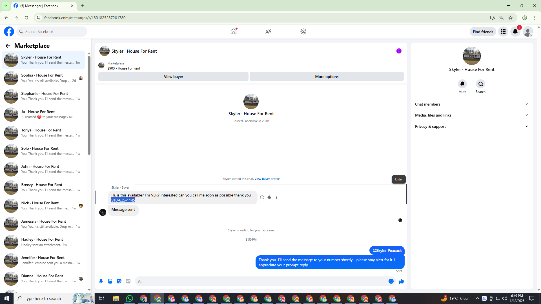Open the GIF picker icon

point(128,281)
